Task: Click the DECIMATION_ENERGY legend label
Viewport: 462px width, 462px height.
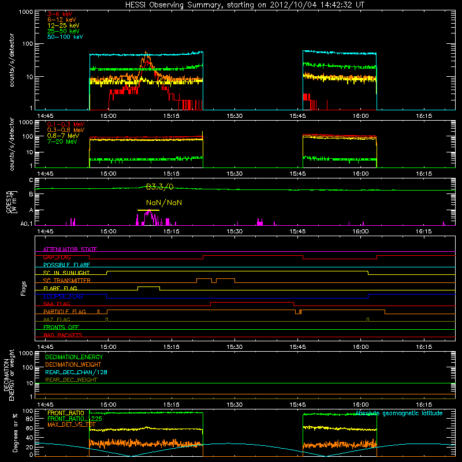Action: [74, 357]
